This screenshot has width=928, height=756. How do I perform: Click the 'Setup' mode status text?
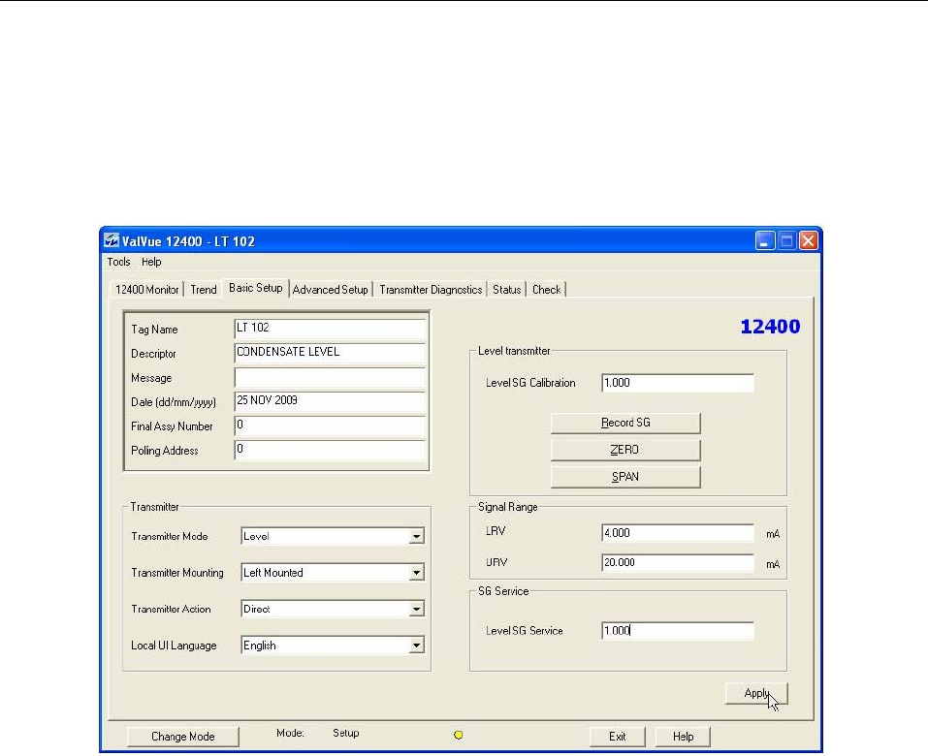click(345, 733)
